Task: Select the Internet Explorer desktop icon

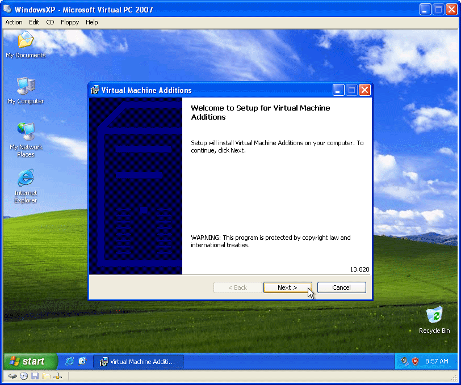Action: [x=26, y=186]
